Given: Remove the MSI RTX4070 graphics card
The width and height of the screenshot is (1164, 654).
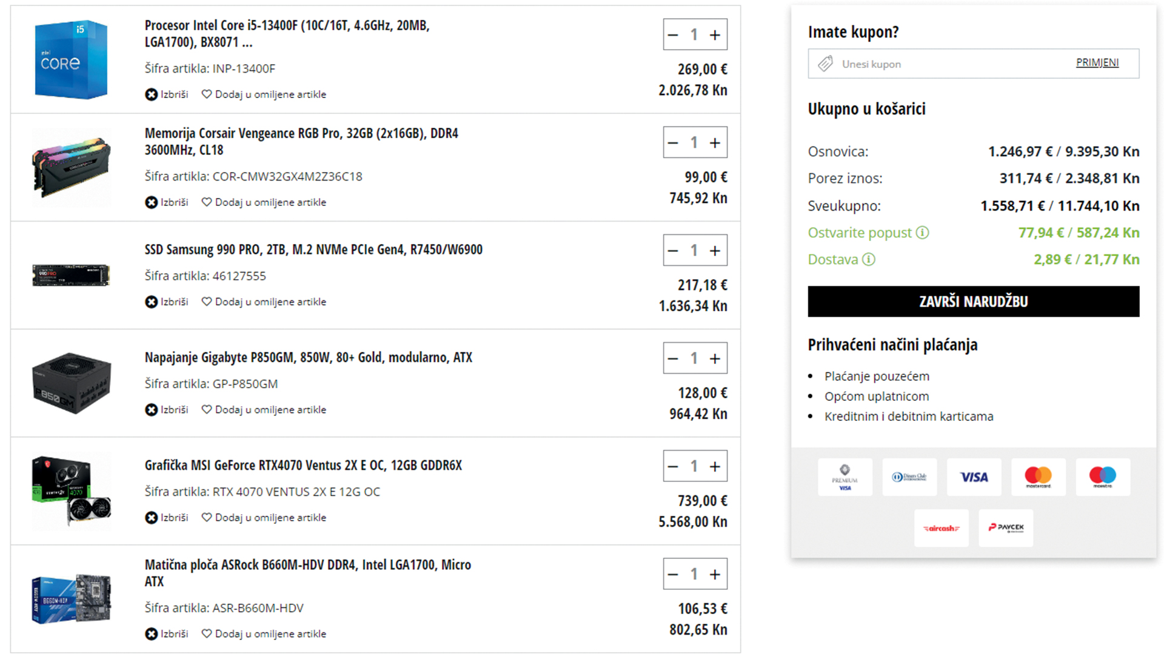Looking at the screenshot, I should coord(152,518).
